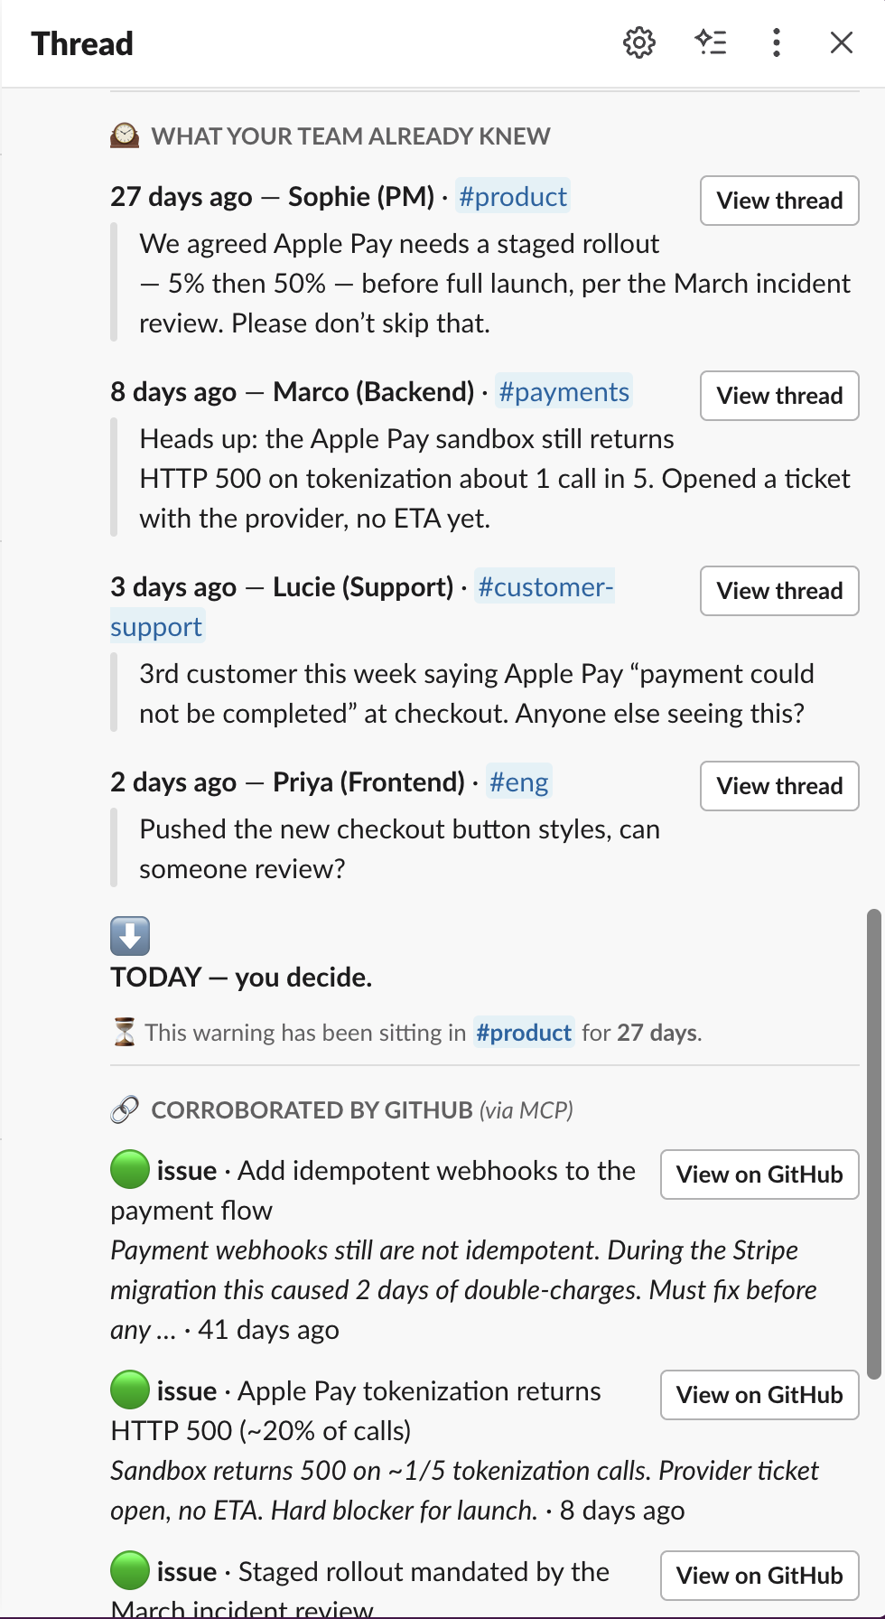View thread for Lucie's customer support message
Viewport: 885px width, 1619px height.
coord(779,591)
